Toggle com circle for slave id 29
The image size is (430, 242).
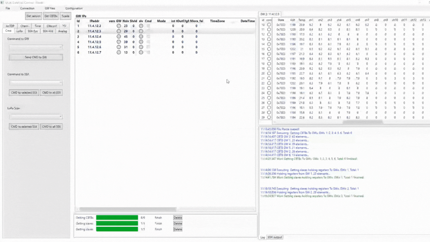click(x=269, y=117)
